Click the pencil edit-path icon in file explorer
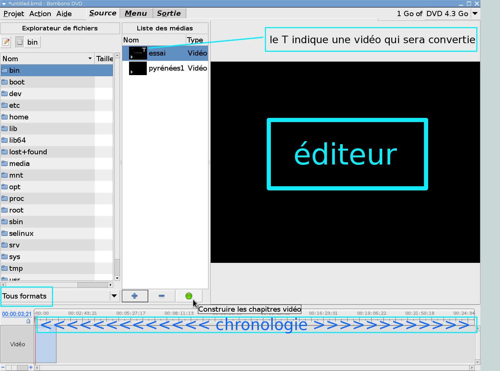The image size is (500, 371). [6, 42]
